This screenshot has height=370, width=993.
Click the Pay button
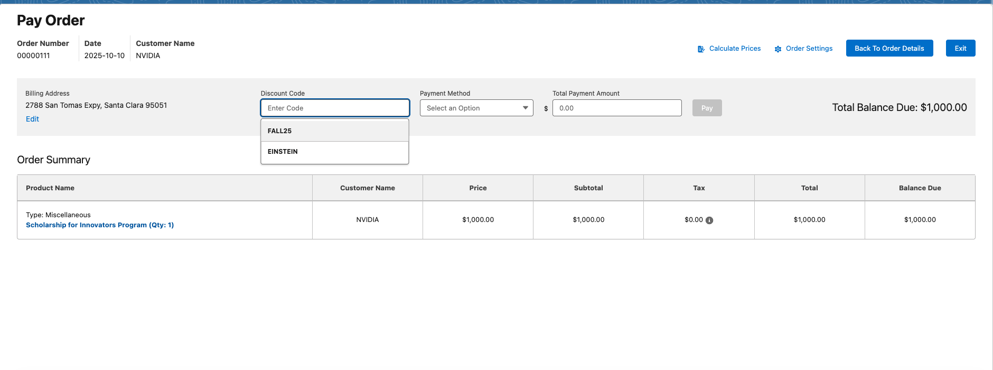(x=707, y=108)
